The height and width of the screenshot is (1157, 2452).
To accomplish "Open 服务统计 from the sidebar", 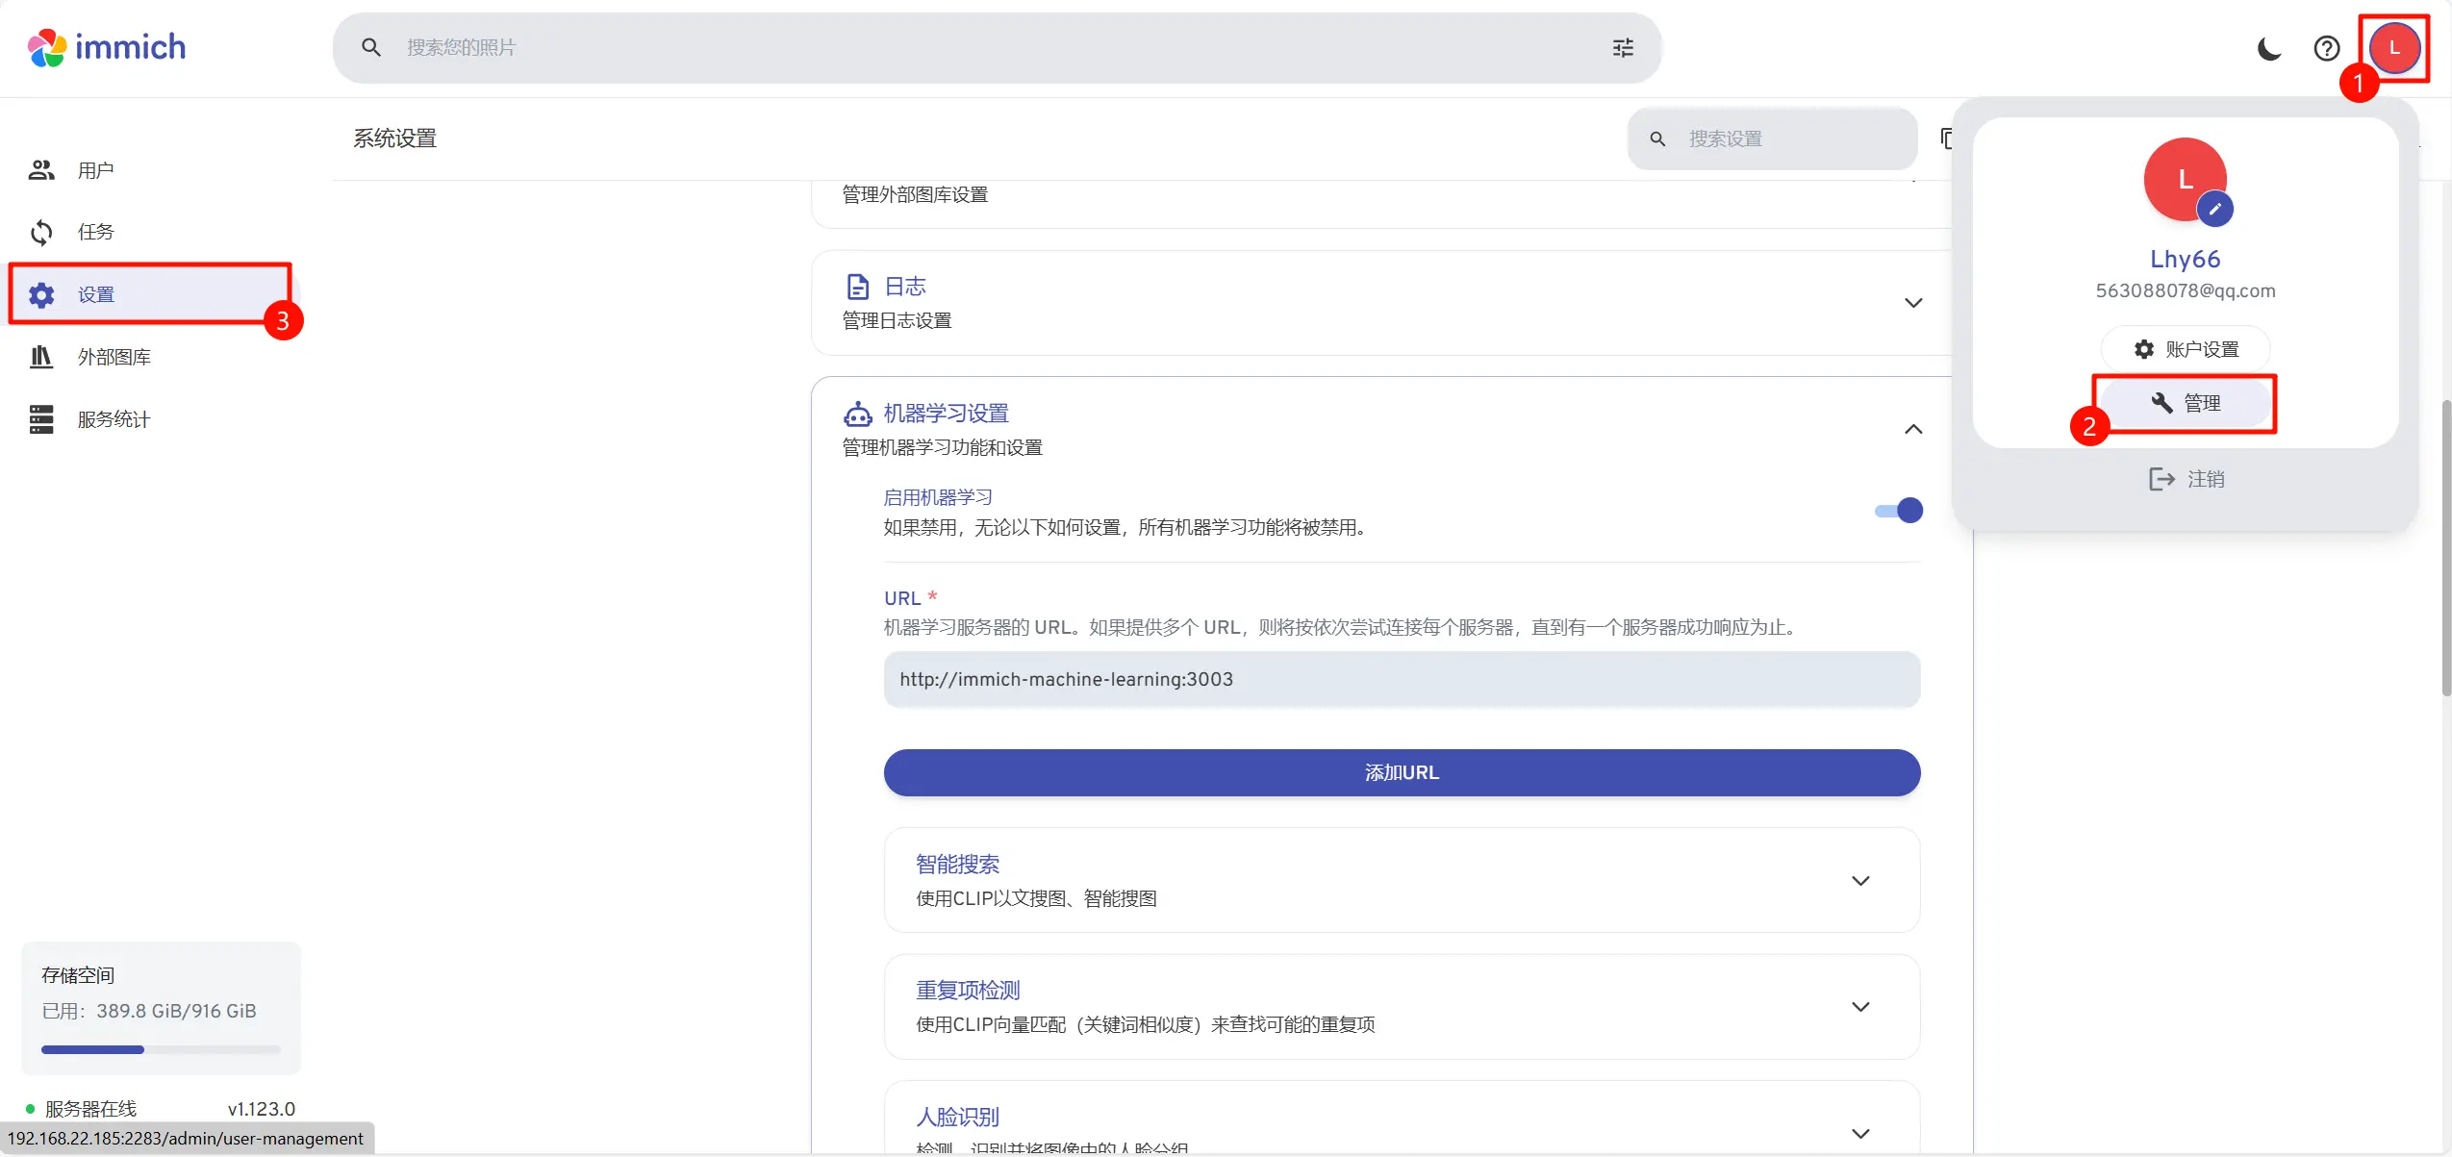I will pos(114,418).
